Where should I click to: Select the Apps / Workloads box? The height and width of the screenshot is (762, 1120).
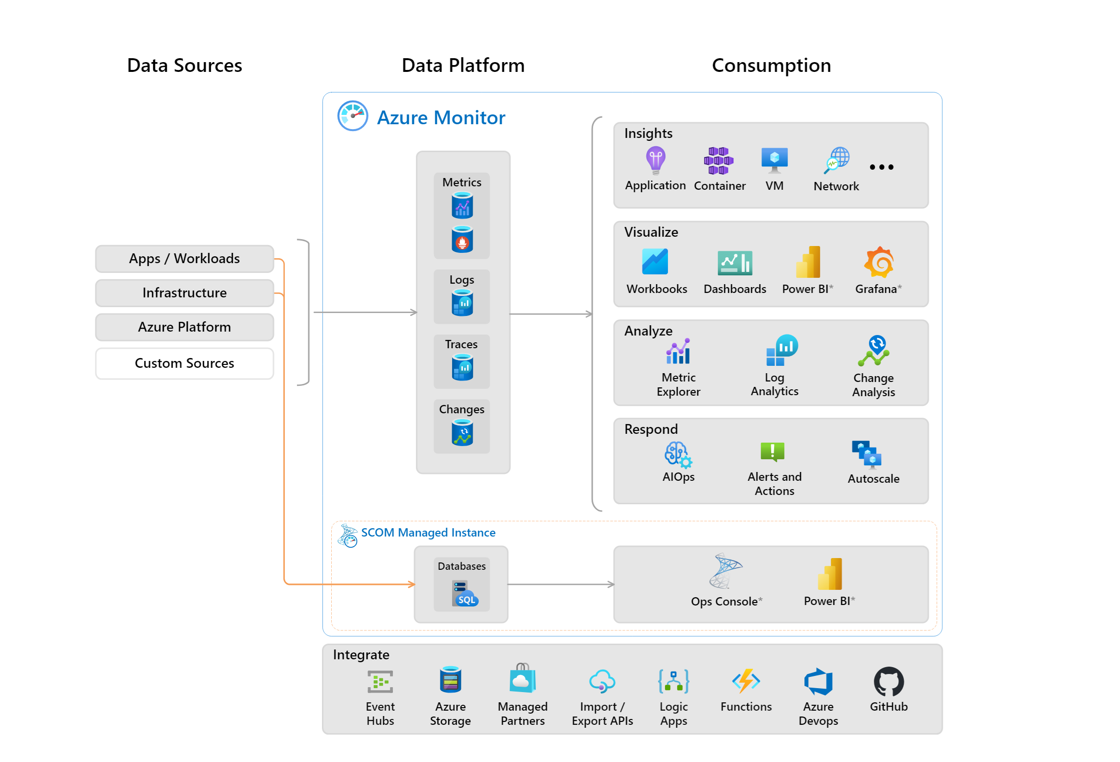click(x=184, y=259)
